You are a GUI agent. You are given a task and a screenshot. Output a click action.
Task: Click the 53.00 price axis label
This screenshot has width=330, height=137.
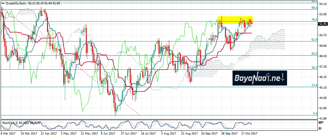point(323,14)
